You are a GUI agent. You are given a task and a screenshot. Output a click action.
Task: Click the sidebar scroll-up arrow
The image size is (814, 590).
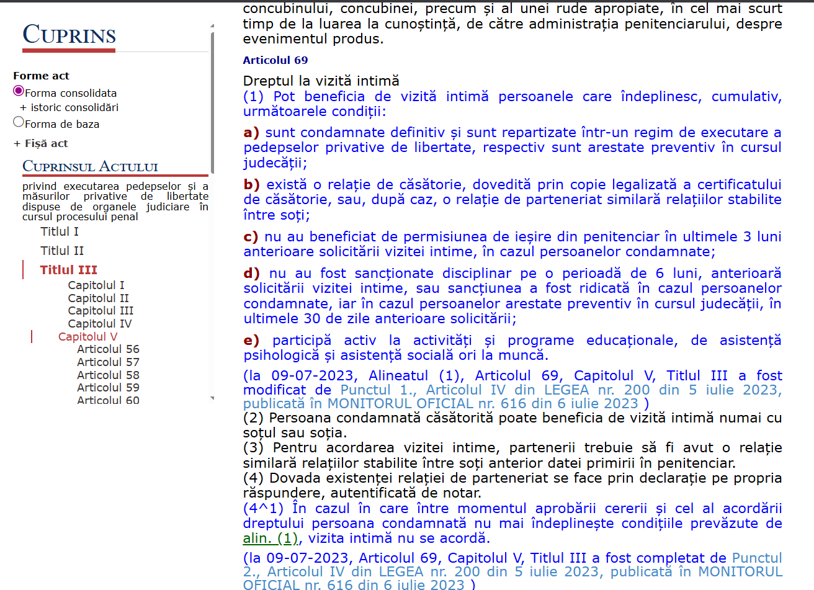coord(212,26)
